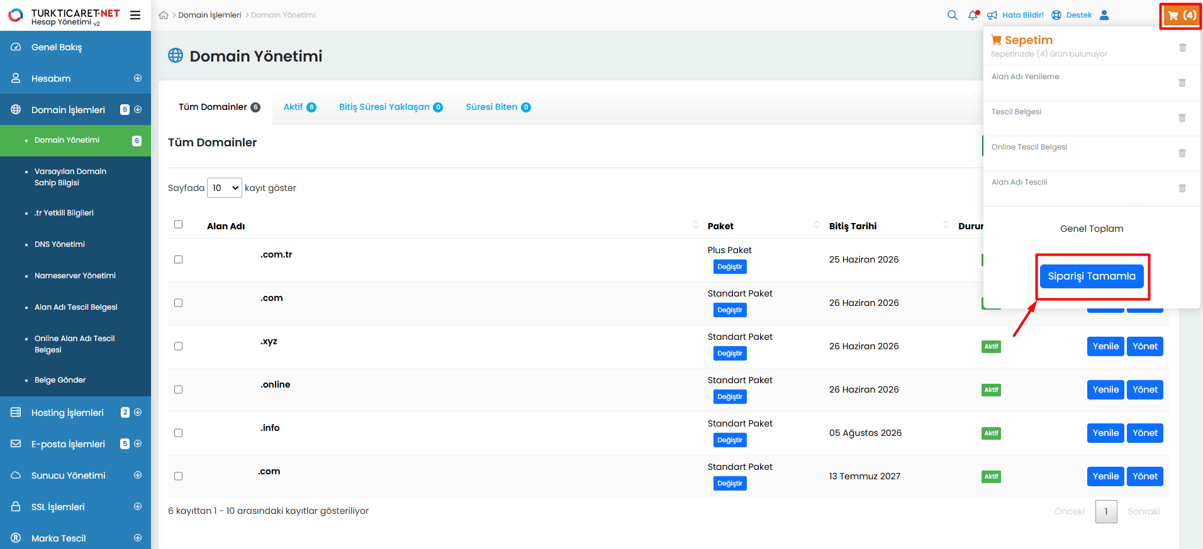1203x549 pixels.
Task: Delete Alan Adı Yenileme from cart
Action: 1182,83
